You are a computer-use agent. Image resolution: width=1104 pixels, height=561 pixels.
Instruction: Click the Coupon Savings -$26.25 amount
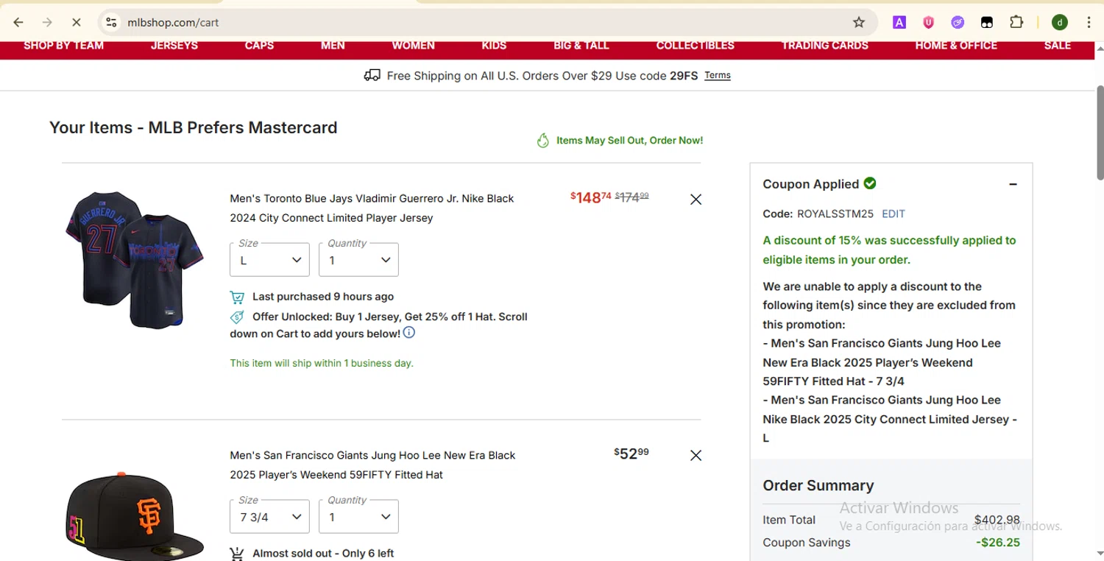[x=998, y=543]
